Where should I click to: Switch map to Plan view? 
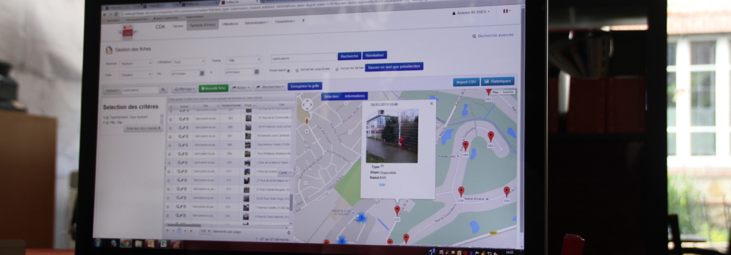495,92
